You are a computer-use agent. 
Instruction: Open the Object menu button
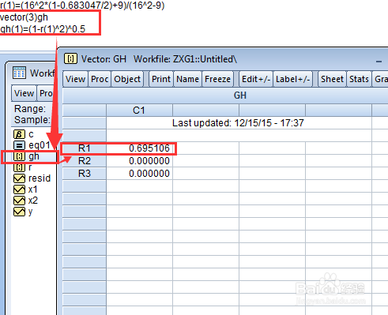[x=127, y=79]
